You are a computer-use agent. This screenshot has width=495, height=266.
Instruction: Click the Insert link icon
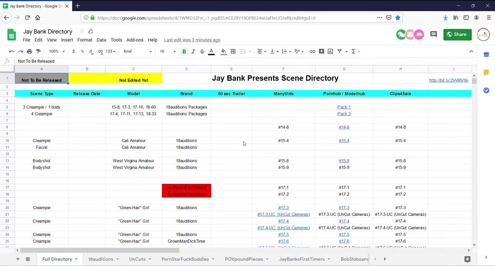(x=312, y=51)
